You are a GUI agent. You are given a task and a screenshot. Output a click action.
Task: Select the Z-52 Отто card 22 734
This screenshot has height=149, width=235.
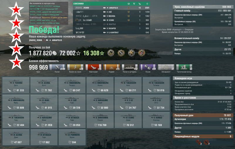click(x=156, y=103)
